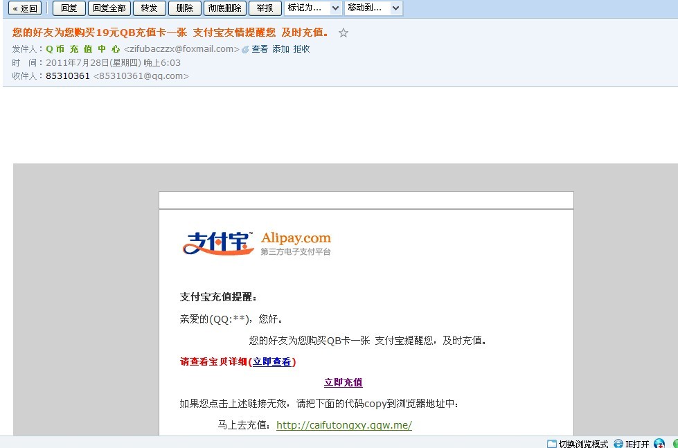Star the email with the star icon

[x=344, y=33]
